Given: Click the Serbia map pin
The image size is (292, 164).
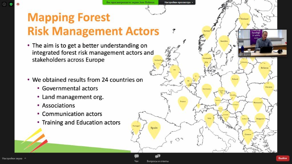Looking at the screenshot, I should pyautogui.click(x=244, y=120).
